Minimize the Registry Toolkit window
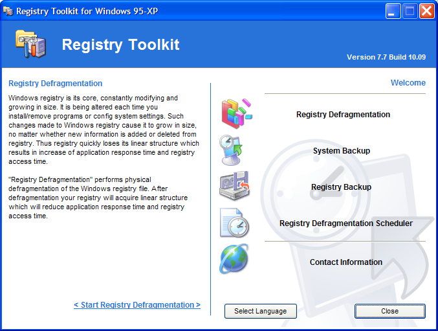This screenshot has width=438, height=331. 393,11
